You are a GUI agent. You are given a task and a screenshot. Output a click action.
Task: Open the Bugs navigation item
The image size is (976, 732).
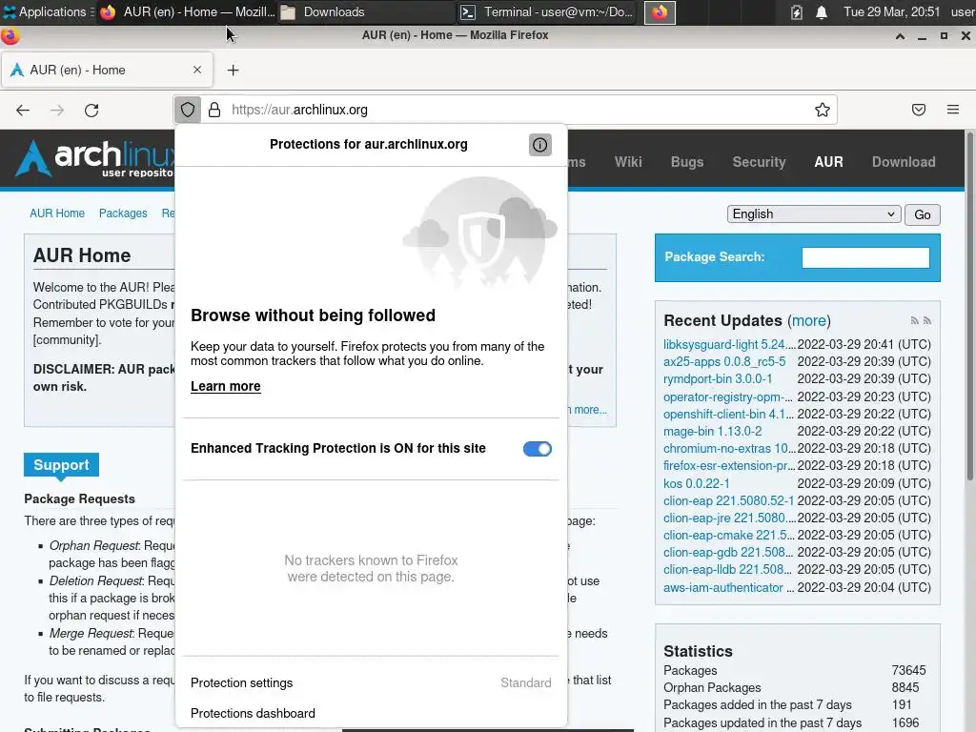coord(687,162)
